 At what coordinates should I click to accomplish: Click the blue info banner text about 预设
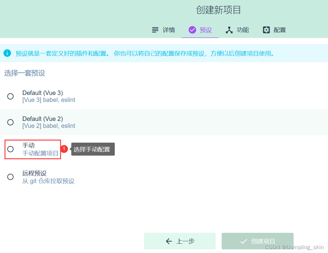145,53
